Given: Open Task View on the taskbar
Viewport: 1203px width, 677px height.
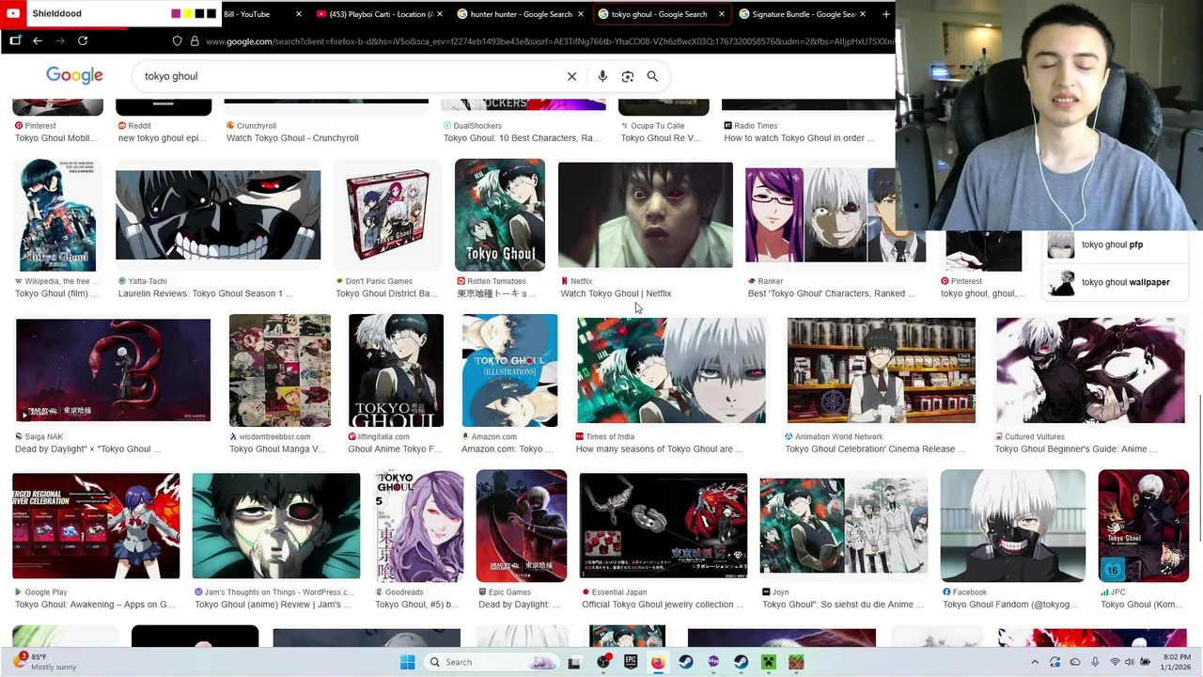Looking at the screenshot, I should [574, 662].
